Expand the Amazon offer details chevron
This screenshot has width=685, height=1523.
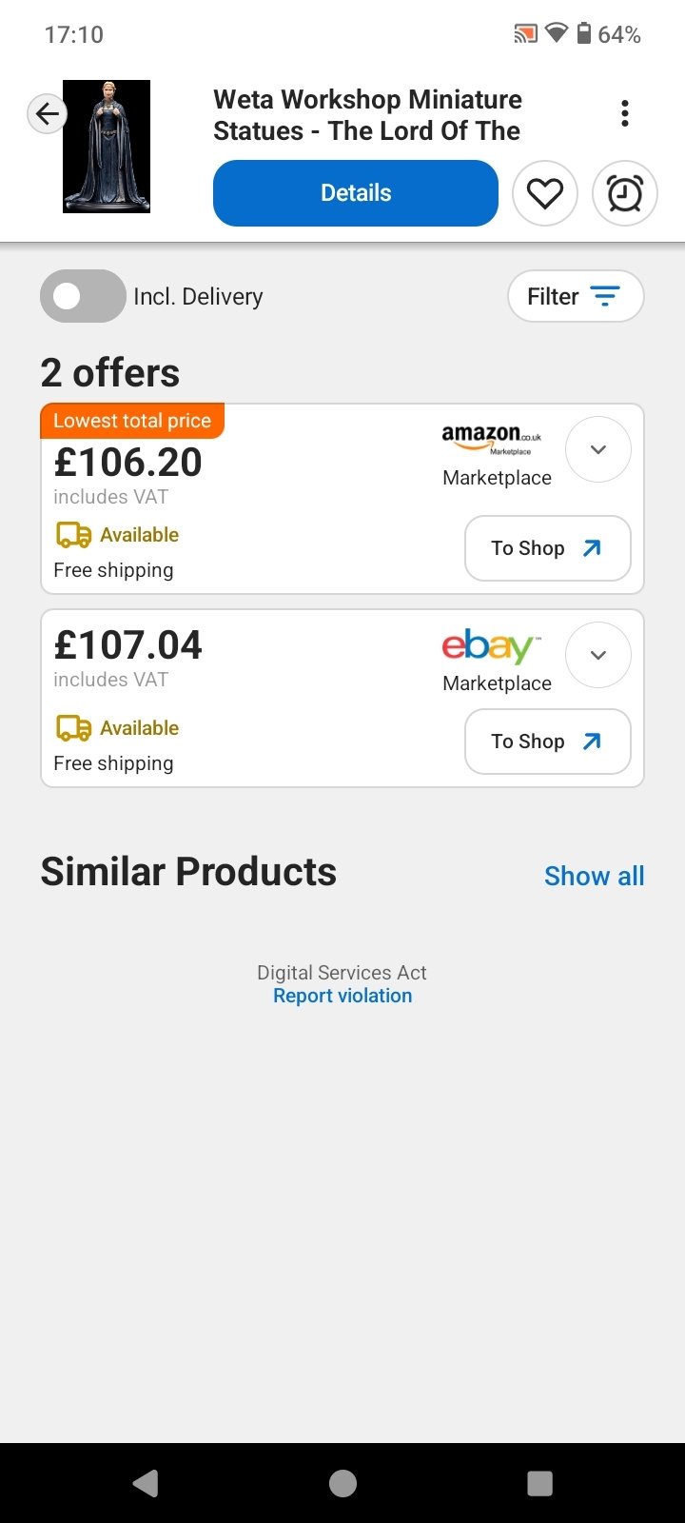[x=598, y=449]
